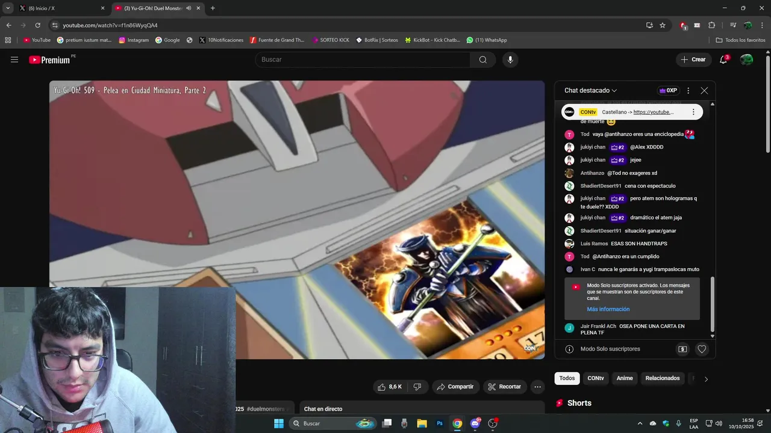Viewport: 771px width, 433px height.
Task: Open Chrome media controls icon
Action: (x=732, y=25)
